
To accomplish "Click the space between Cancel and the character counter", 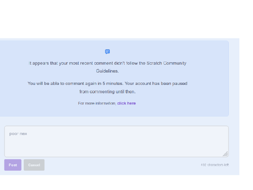I will [x=122, y=165].
